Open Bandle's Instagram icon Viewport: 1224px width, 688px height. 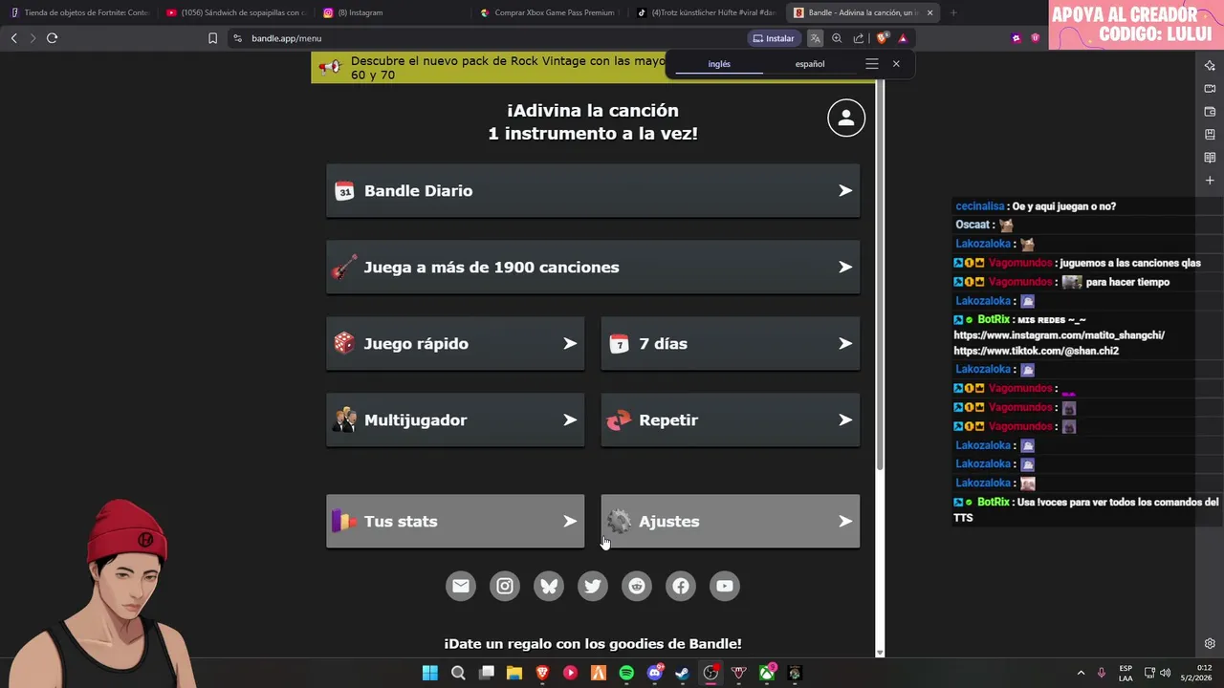pos(505,586)
